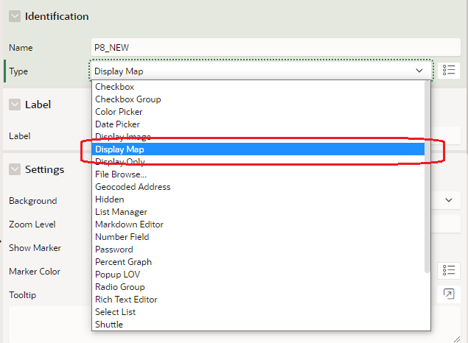Select Geocoded Address from the list
Viewport: 468px width, 343px height.
click(133, 187)
